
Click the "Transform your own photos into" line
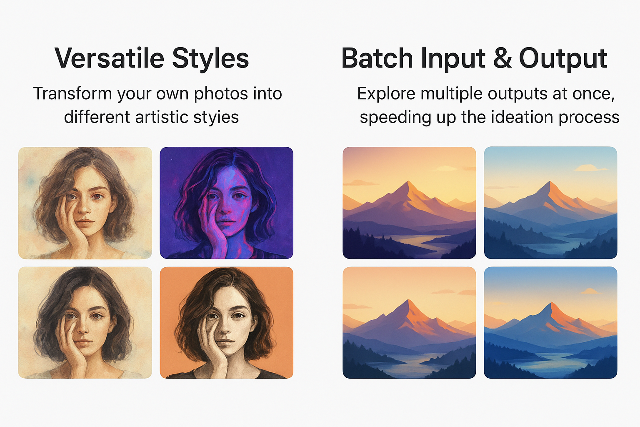coord(157,94)
